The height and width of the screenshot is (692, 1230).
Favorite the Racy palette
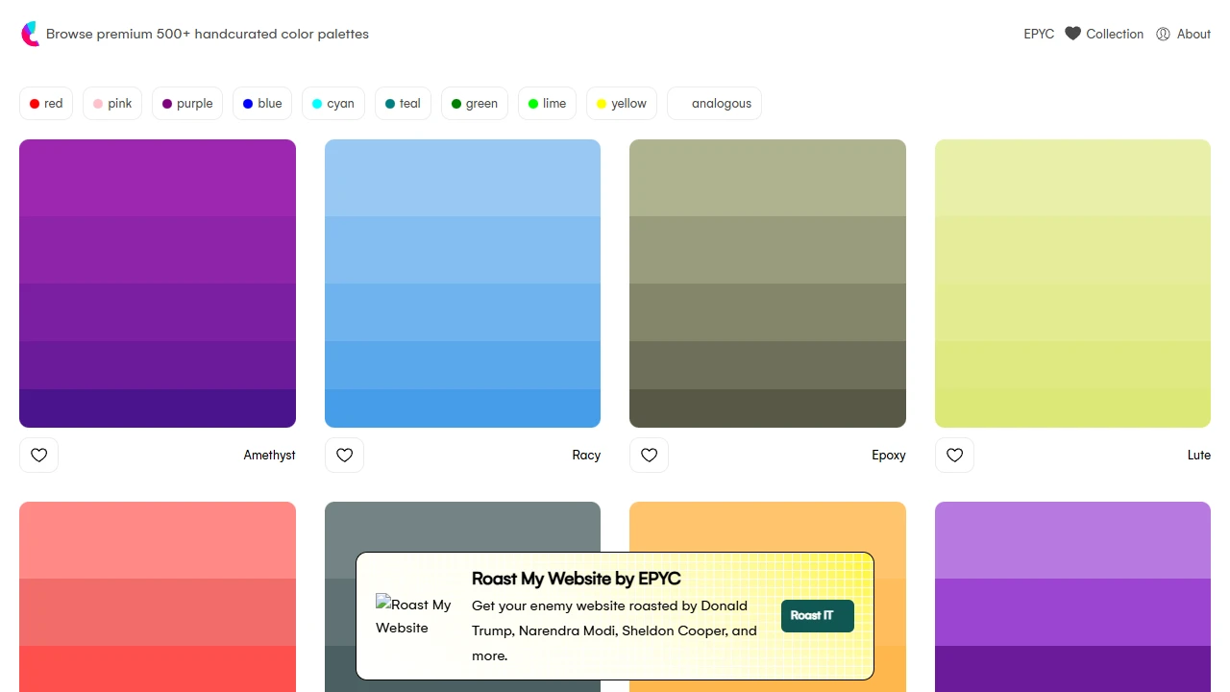pyautogui.click(x=344, y=455)
